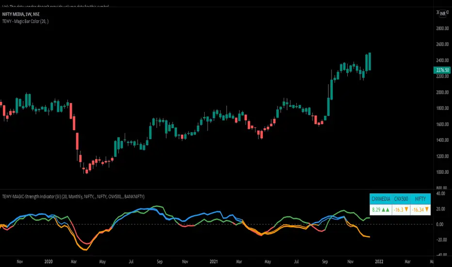This screenshot has width=452, height=267.
Task: Click the INR currency button
Action: (x=442, y=14)
